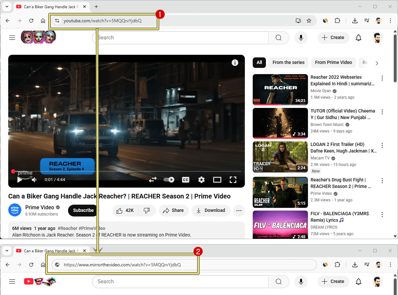Open Chrome menu three dots in the top window
This screenshot has width=398, height=295.
point(390,21)
